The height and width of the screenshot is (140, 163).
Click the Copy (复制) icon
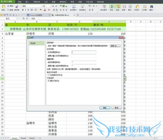tap(8, 10)
